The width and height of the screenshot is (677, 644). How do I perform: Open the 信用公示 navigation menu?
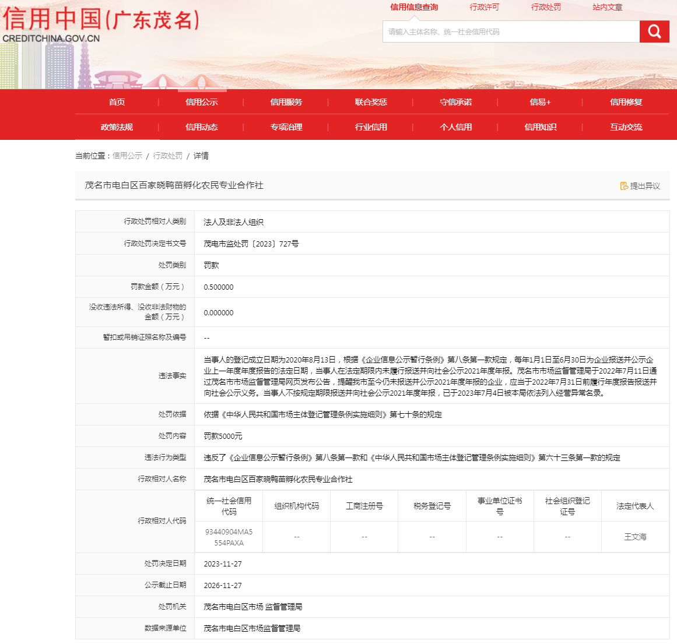coord(202,102)
